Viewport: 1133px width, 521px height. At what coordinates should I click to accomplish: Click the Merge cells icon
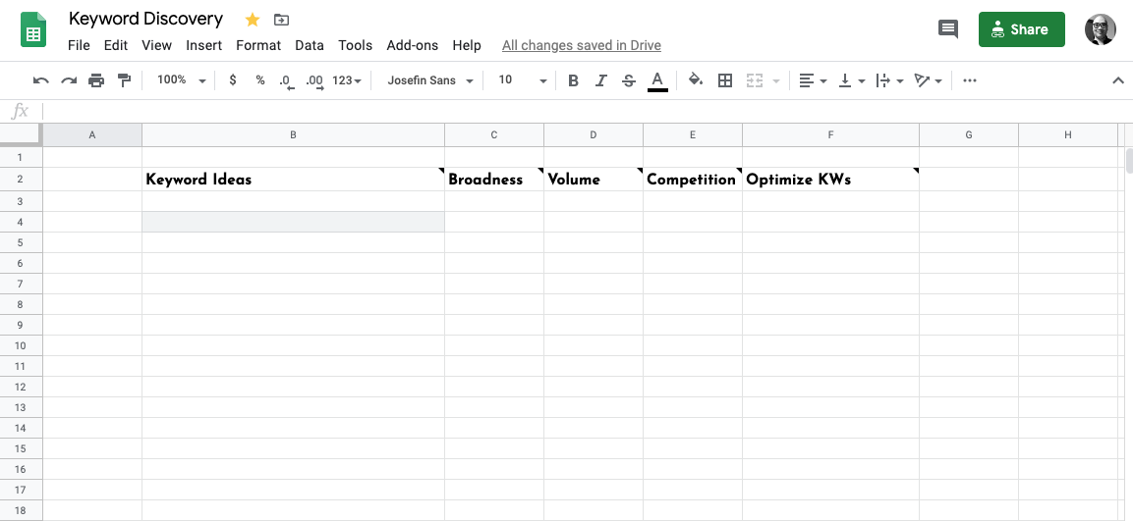(x=755, y=80)
